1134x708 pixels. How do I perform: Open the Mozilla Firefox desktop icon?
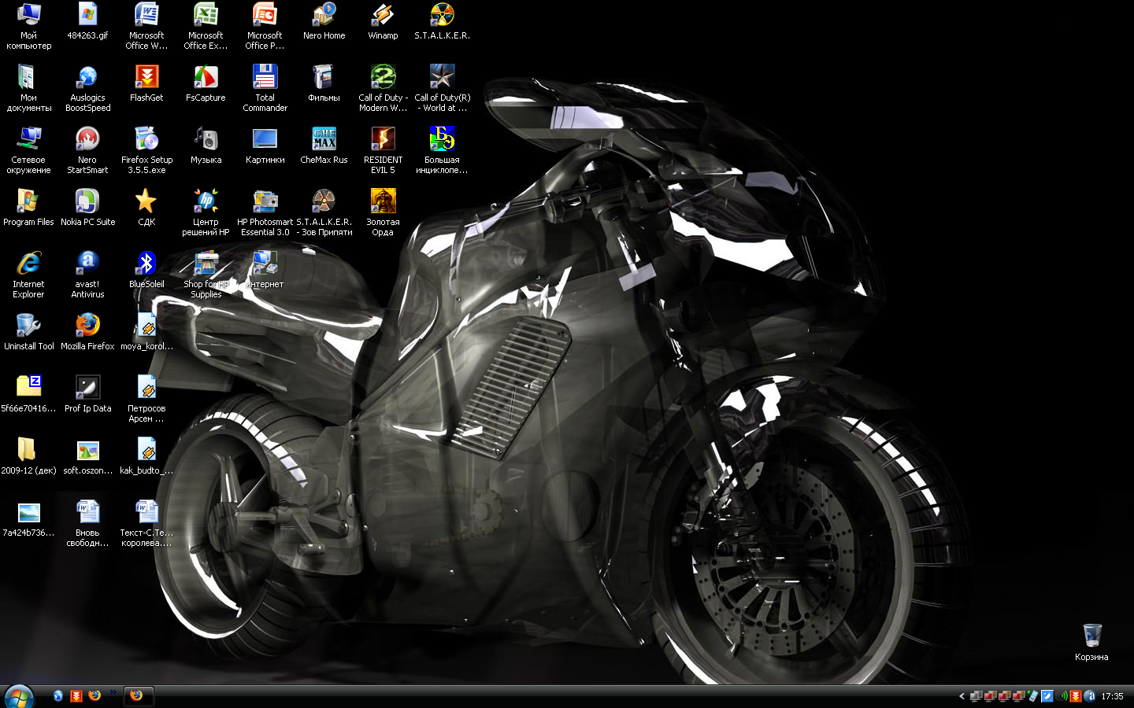tap(87, 326)
